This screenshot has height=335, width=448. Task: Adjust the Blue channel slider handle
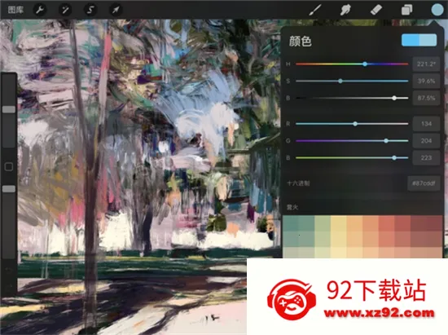(x=394, y=158)
